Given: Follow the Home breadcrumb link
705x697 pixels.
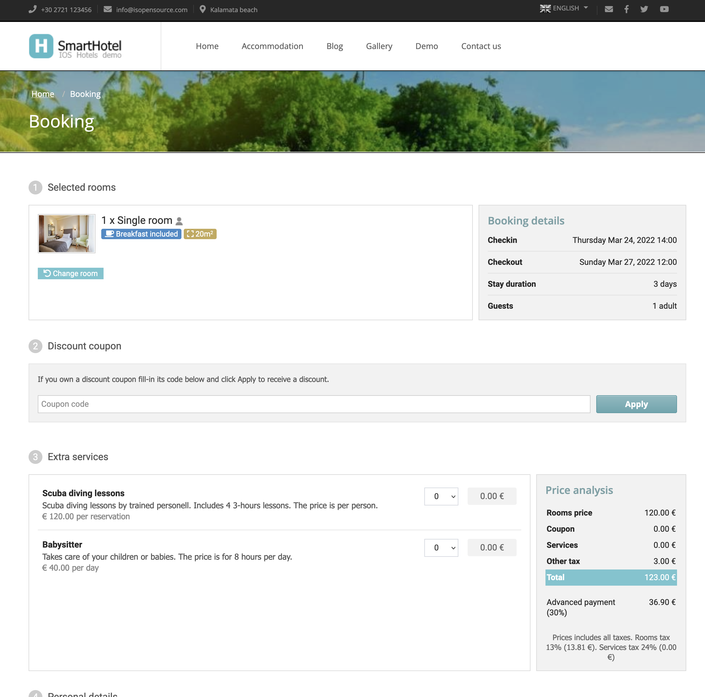Looking at the screenshot, I should [43, 94].
